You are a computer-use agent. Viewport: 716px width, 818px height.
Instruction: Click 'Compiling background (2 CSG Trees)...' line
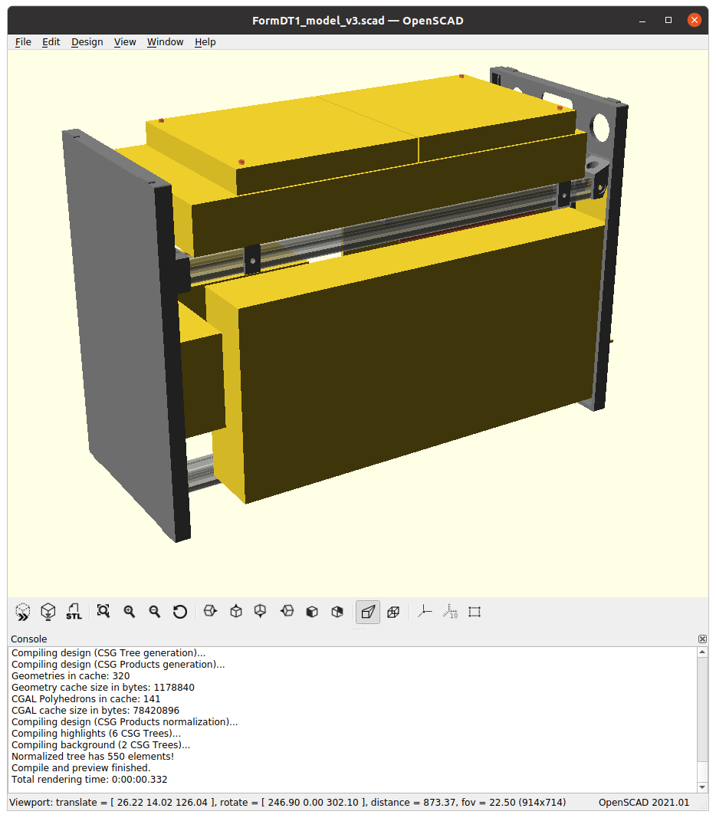click(100, 745)
